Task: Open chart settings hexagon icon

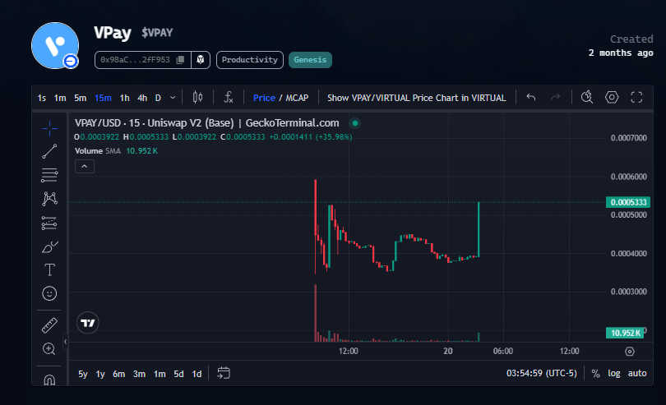Action: tap(612, 98)
